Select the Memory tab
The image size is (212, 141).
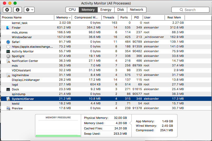pyautogui.click(x=88, y=10)
